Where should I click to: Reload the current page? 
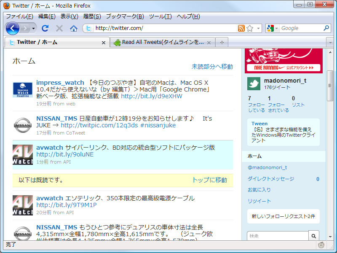click(x=45, y=28)
